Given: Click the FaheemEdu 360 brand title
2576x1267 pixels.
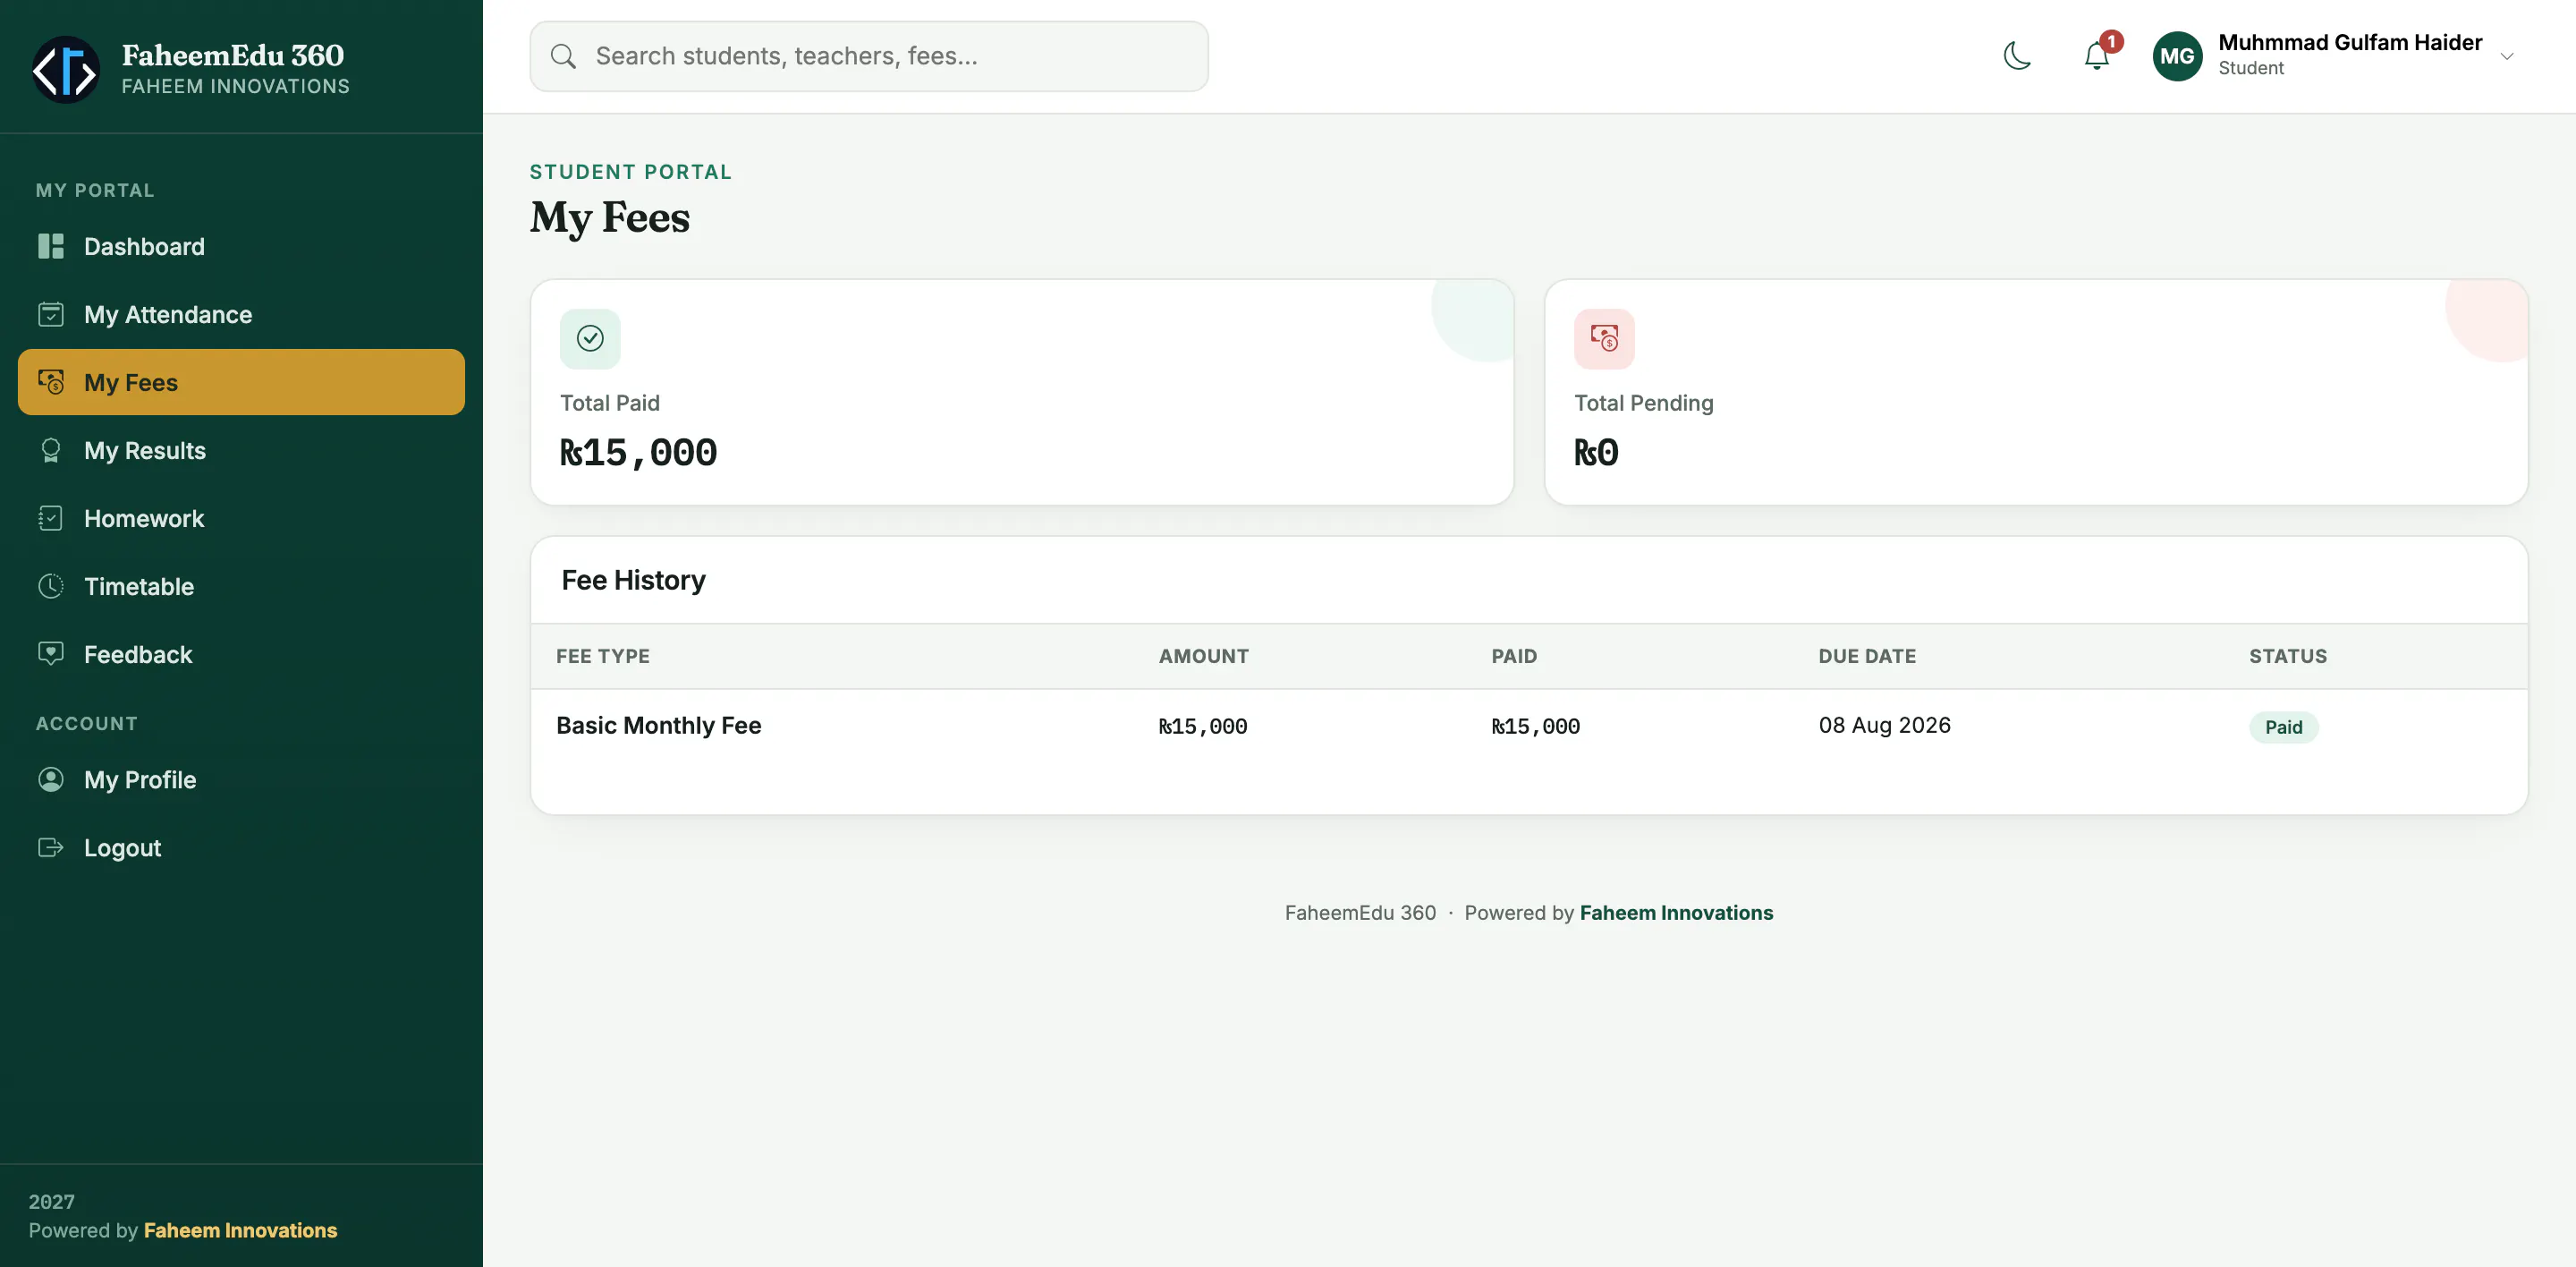Looking at the screenshot, I should click(233, 55).
